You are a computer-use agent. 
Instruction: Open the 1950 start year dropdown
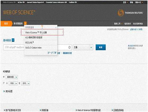point(13,83)
